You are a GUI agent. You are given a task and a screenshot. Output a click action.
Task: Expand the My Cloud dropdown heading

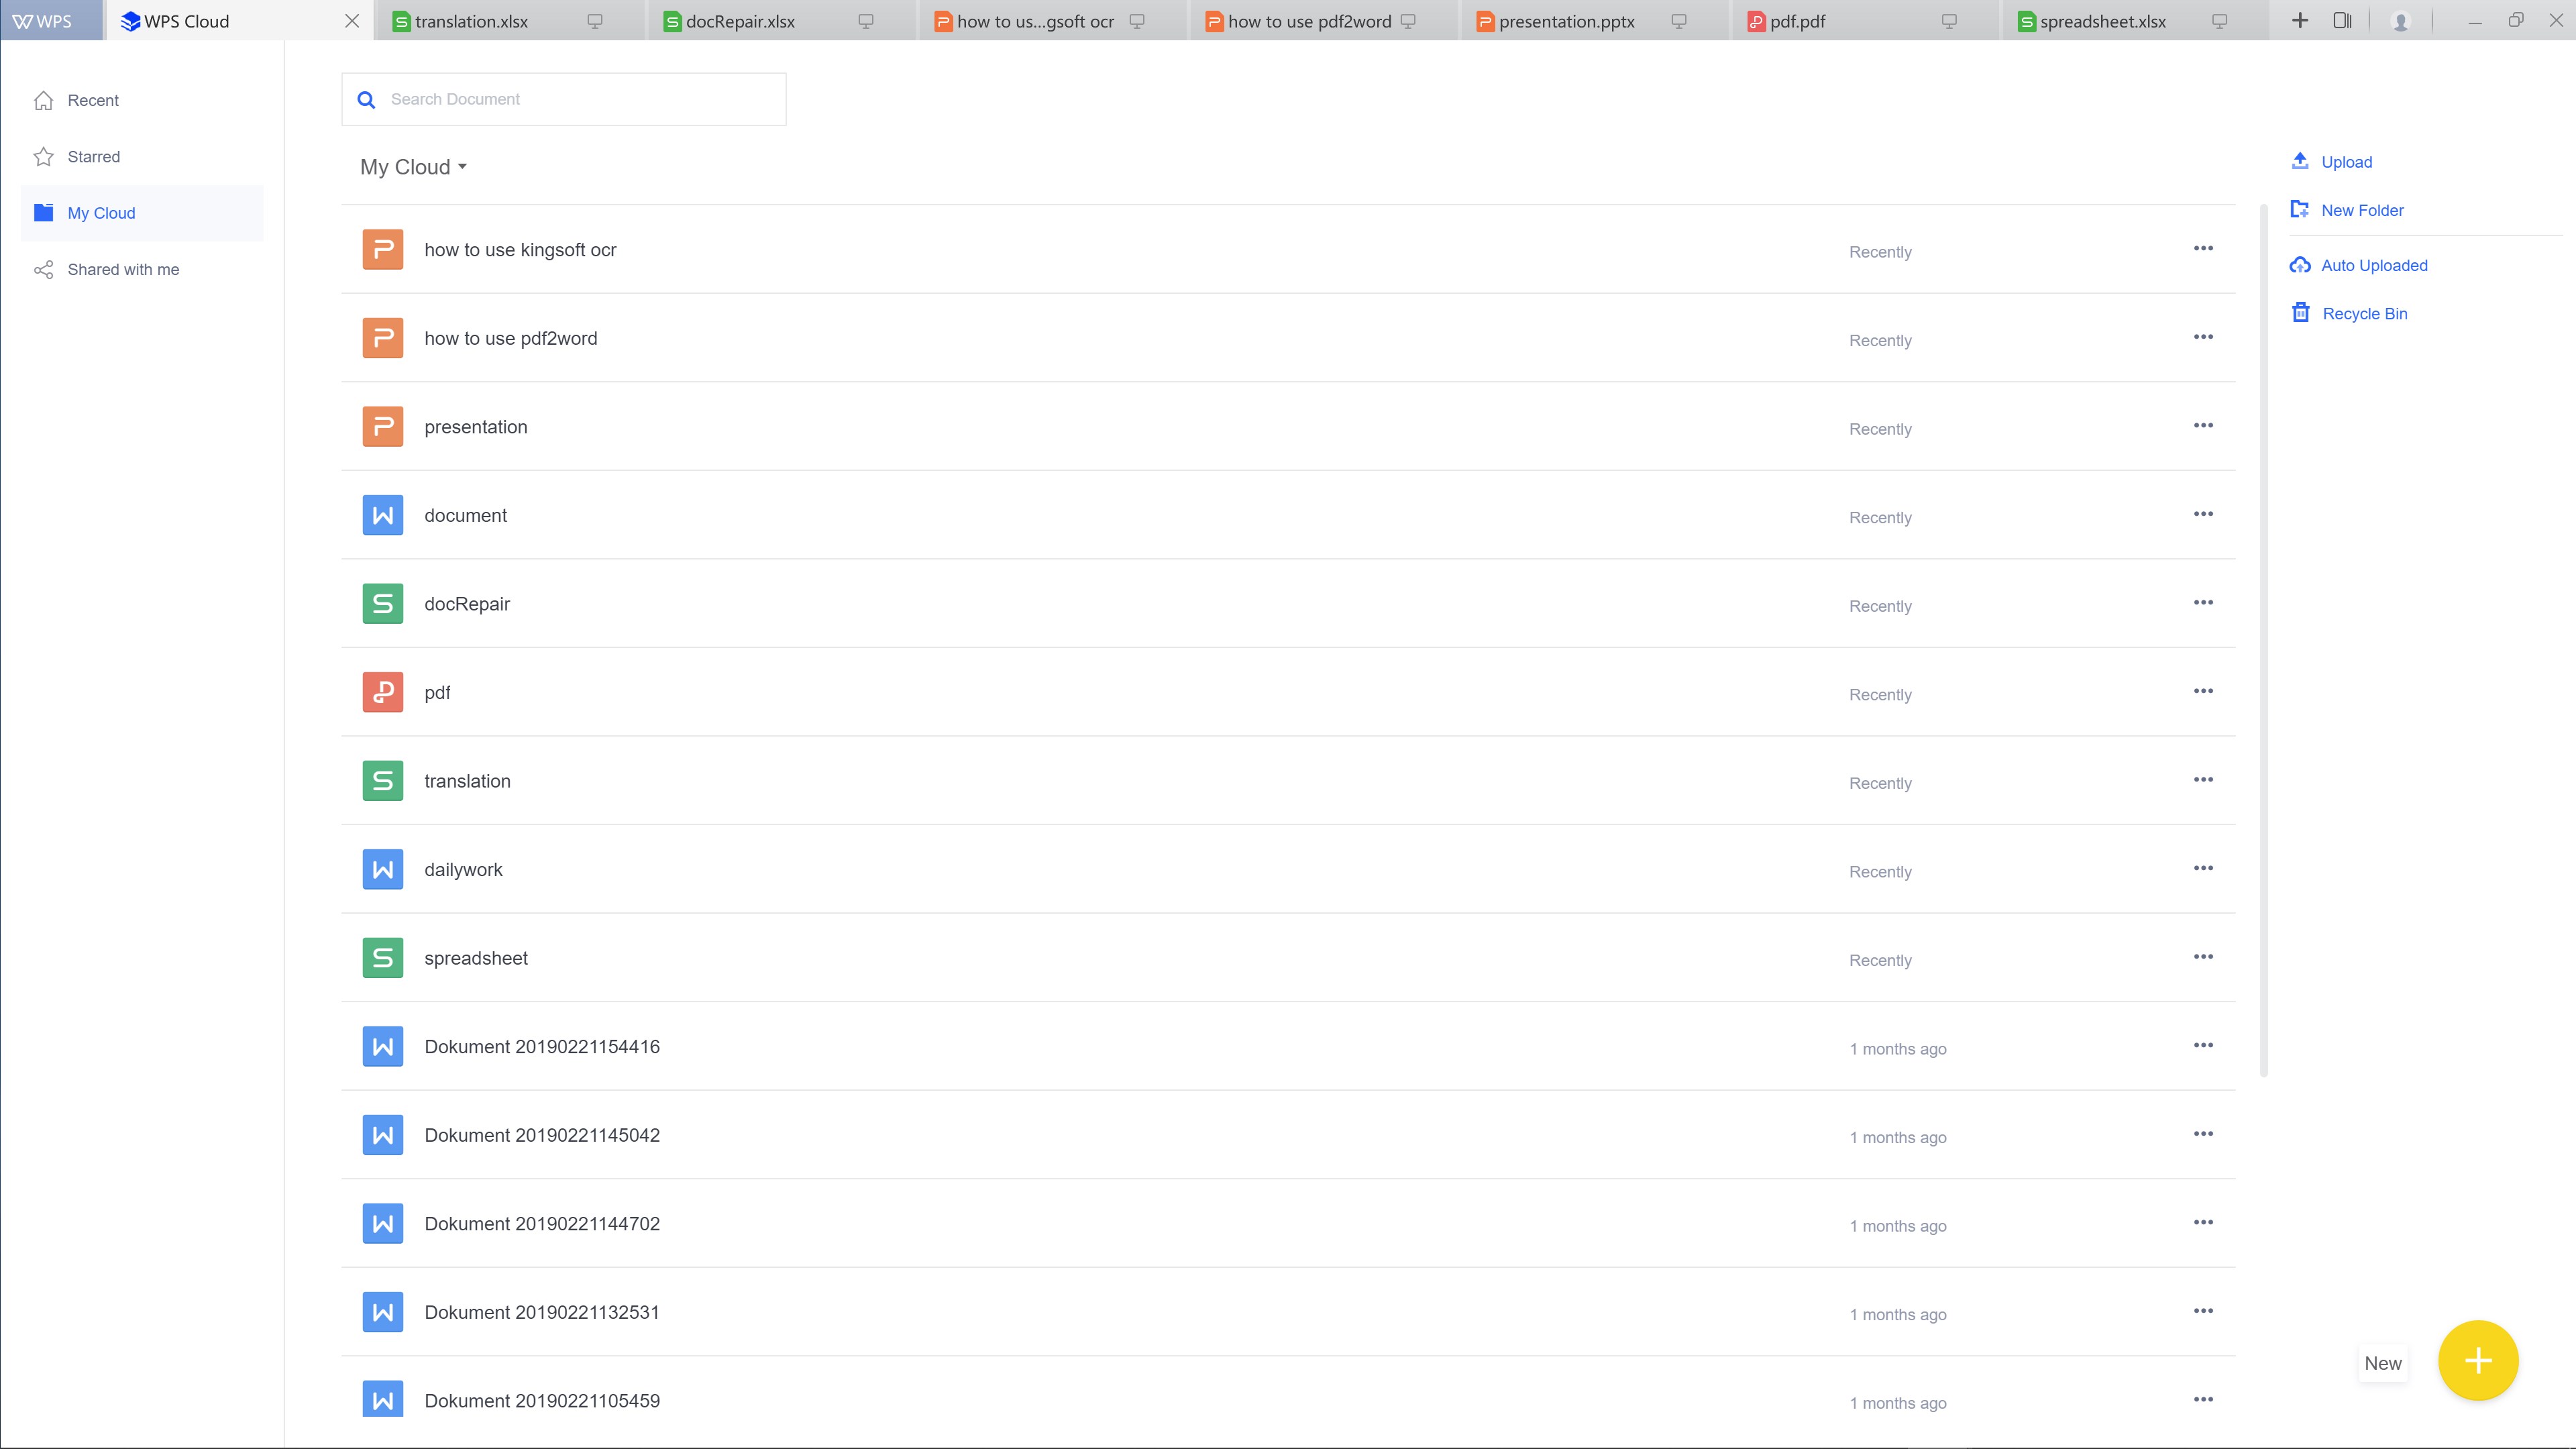coord(413,167)
